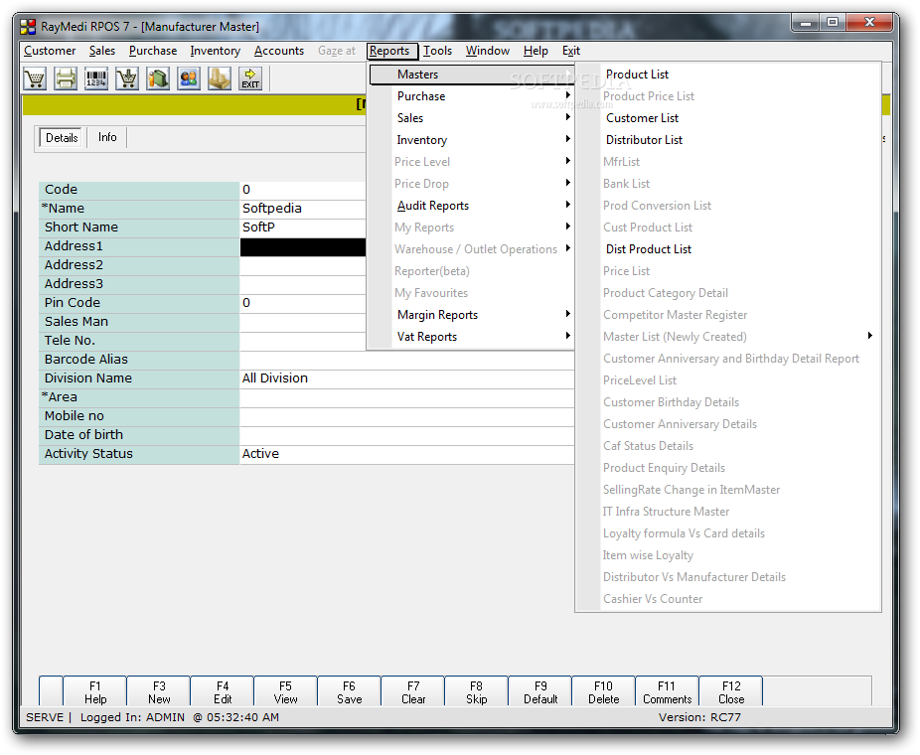Switch to the Details tab
This screenshot has height=755, width=920.
[62, 138]
